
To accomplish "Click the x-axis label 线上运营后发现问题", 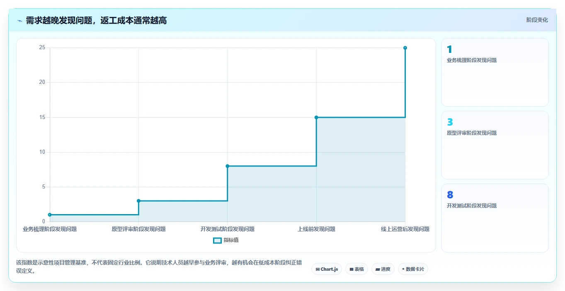I will coord(405,229).
